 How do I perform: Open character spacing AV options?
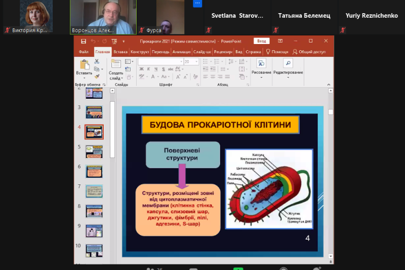click(179, 69)
